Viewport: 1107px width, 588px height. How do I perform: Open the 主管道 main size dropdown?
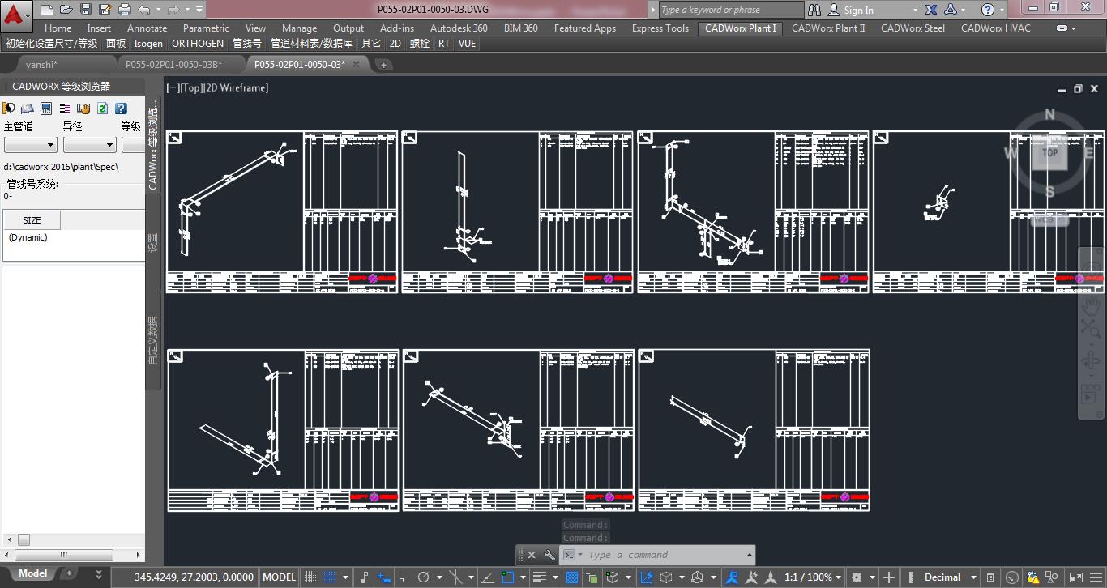(x=31, y=145)
